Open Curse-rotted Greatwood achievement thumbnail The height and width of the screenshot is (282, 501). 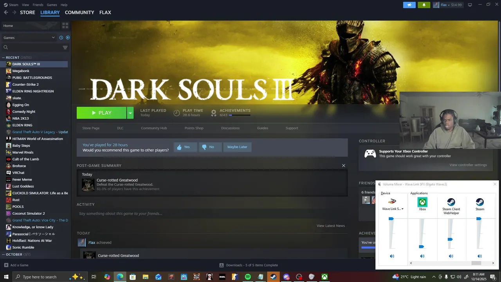[88, 184]
